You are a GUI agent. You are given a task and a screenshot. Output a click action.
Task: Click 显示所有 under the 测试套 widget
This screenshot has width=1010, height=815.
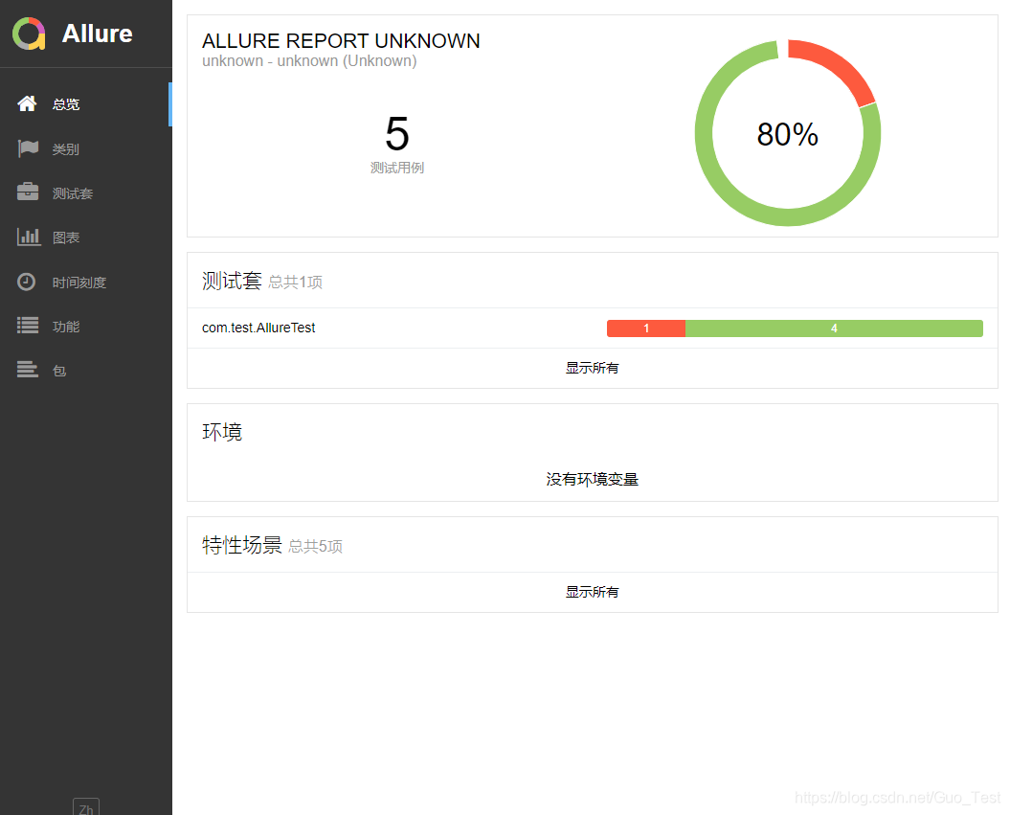pyautogui.click(x=592, y=368)
